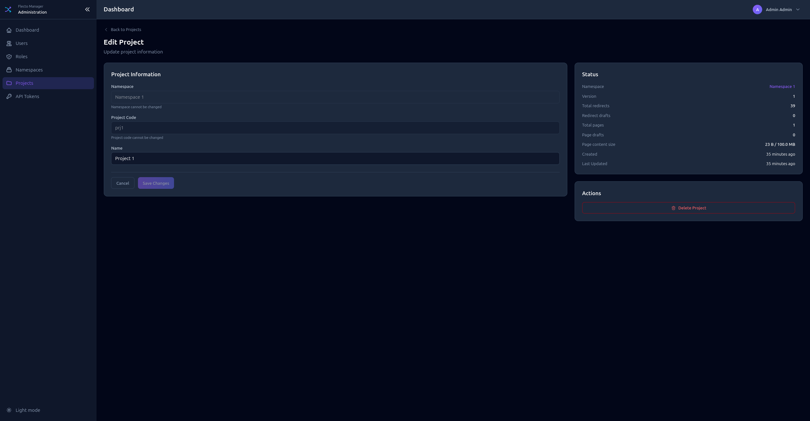The image size is (810, 421).
Task: Click the API Tokens key icon
Action: pyautogui.click(x=9, y=96)
